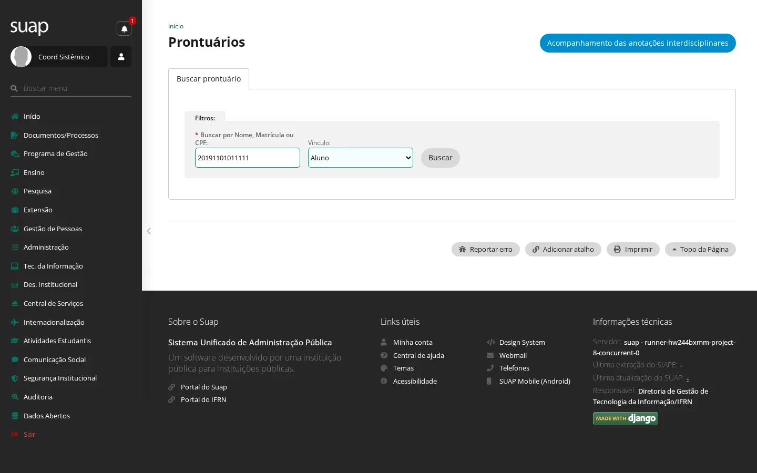The width and height of the screenshot is (757, 473).
Task: Click the Gestão de Pessoas icon
Action: click(15, 229)
